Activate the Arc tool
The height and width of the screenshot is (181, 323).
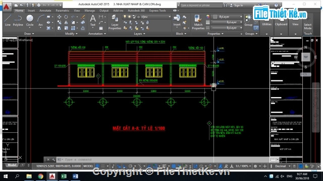(x=40, y=21)
